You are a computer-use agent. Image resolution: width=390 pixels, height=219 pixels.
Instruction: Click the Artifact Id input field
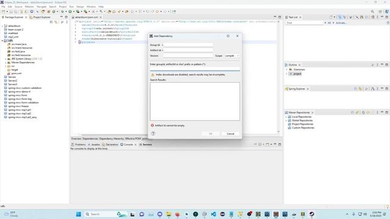coord(188,50)
